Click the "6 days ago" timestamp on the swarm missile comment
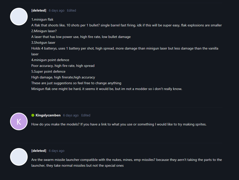This screenshot has height=180, width=239. (x=57, y=151)
